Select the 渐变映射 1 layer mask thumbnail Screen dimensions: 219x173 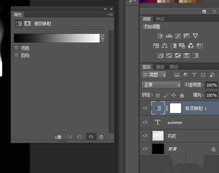pos(176,108)
